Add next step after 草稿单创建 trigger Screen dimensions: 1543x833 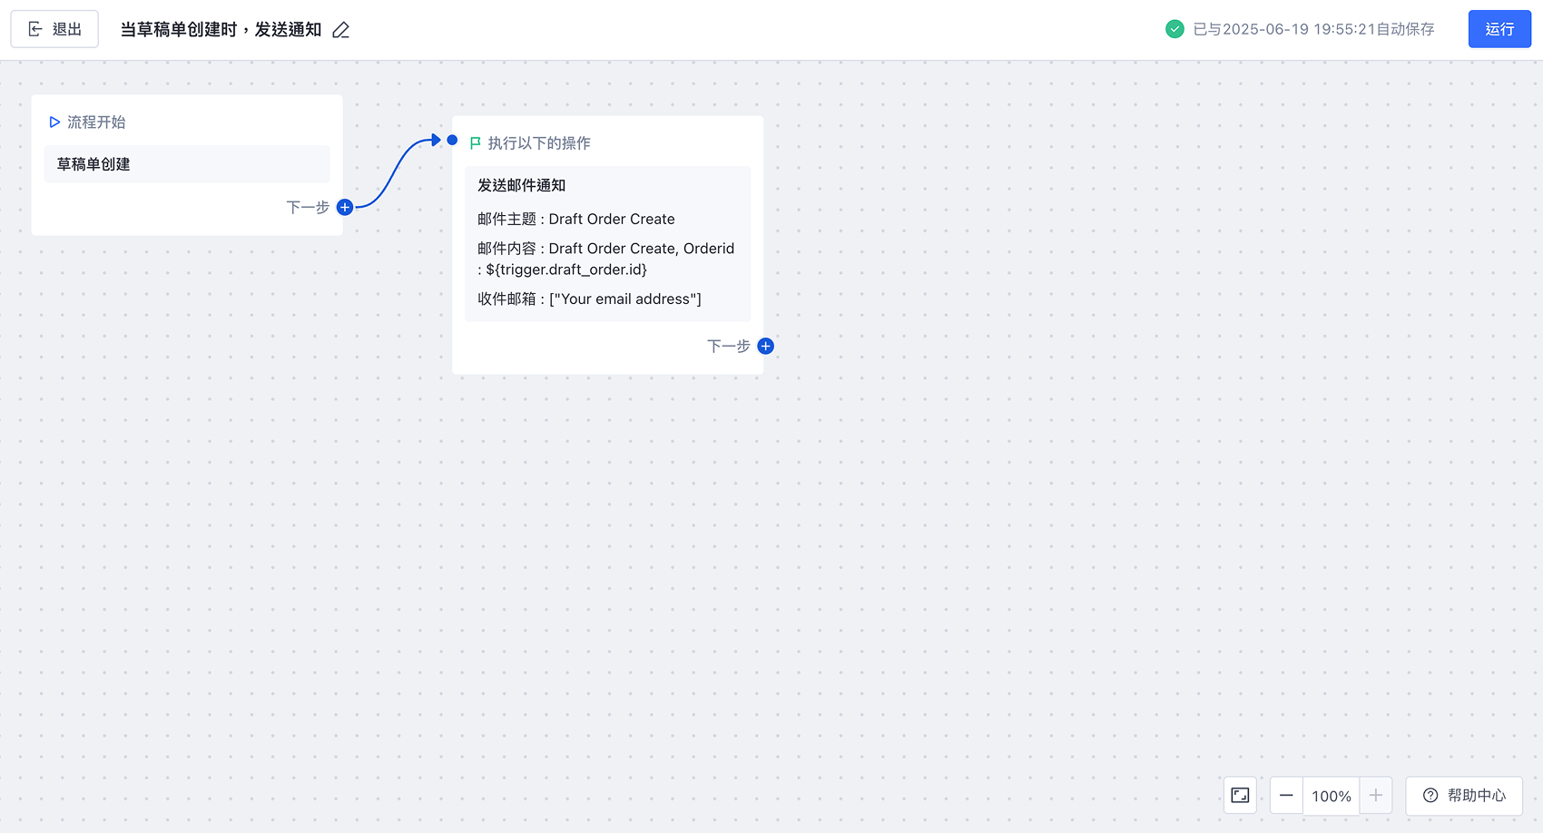[x=345, y=208]
